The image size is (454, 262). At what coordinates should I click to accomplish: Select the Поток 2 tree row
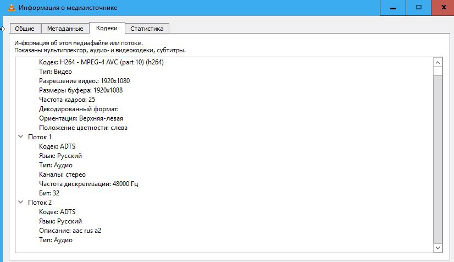click(x=40, y=203)
